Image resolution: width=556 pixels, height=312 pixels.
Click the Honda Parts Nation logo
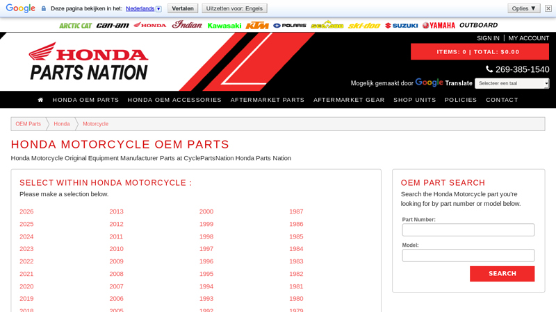point(88,62)
